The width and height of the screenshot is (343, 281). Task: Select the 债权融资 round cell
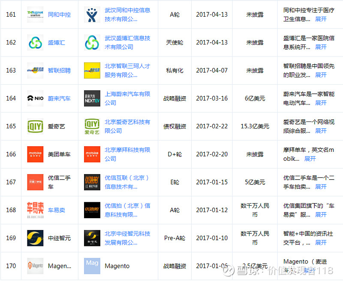click(x=175, y=126)
